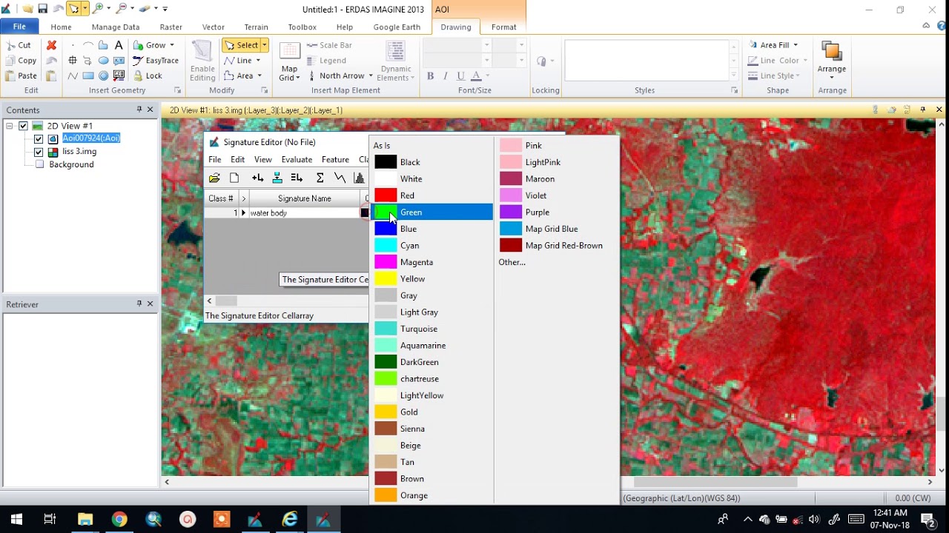Toggle Aoi007924 layer checkbox
Screen dimensions: 949x533
(39, 138)
